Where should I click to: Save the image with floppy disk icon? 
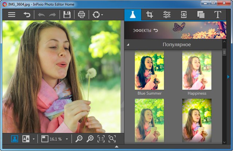pyautogui.click(x=67, y=15)
